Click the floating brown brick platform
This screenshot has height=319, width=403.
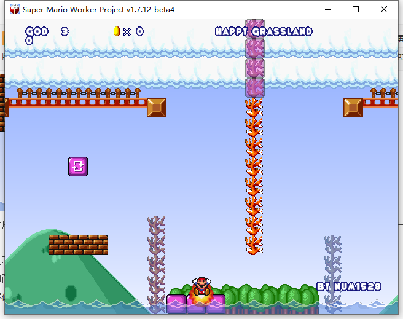(x=78, y=245)
